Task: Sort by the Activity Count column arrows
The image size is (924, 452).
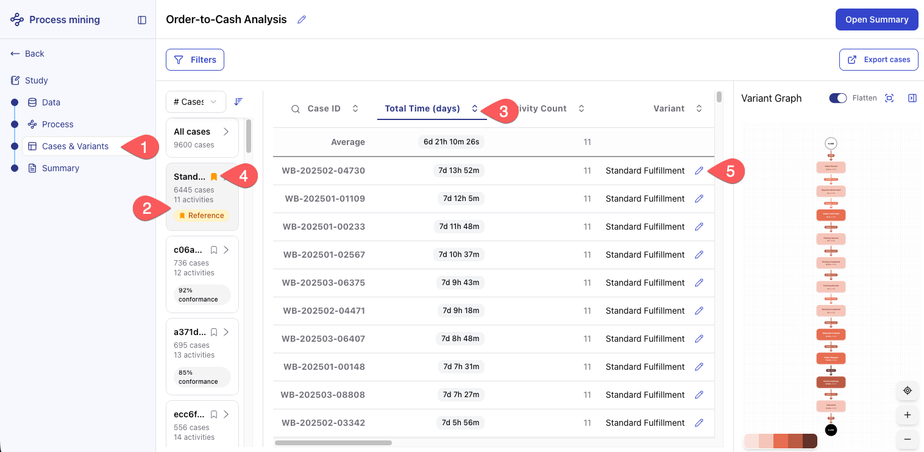Action: point(581,108)
